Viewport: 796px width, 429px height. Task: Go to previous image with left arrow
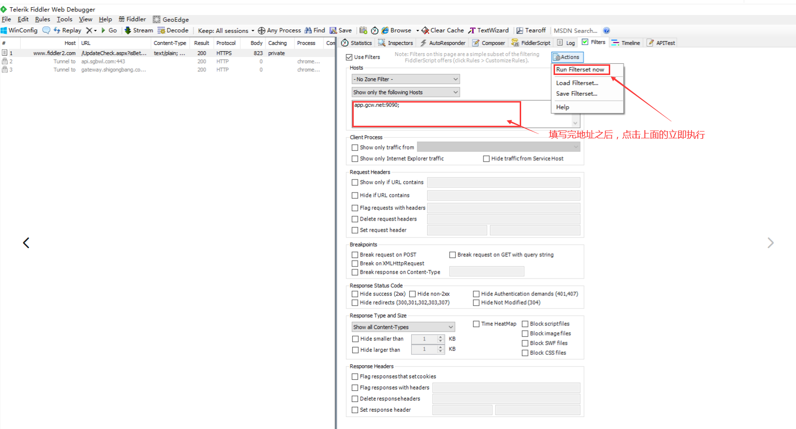click(x=26, y=243)
